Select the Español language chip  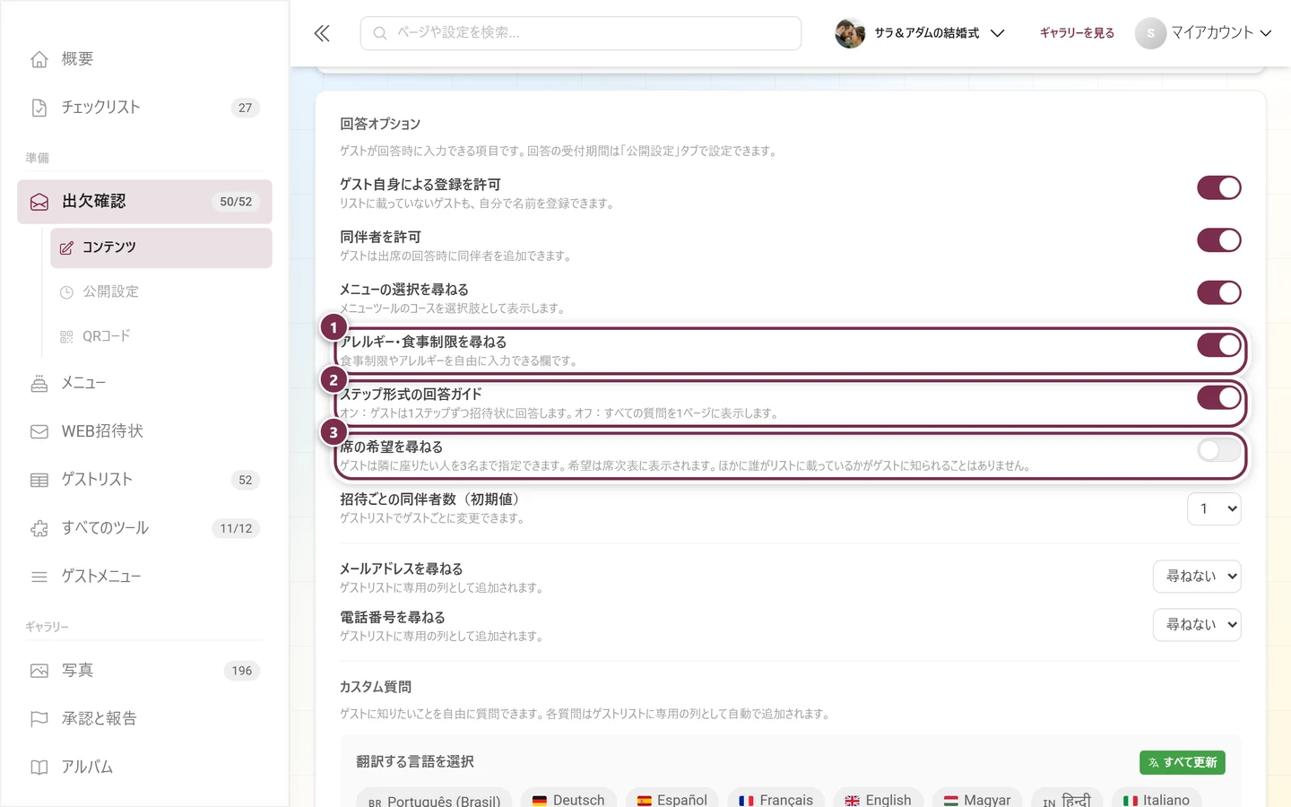tap(672, 800)
